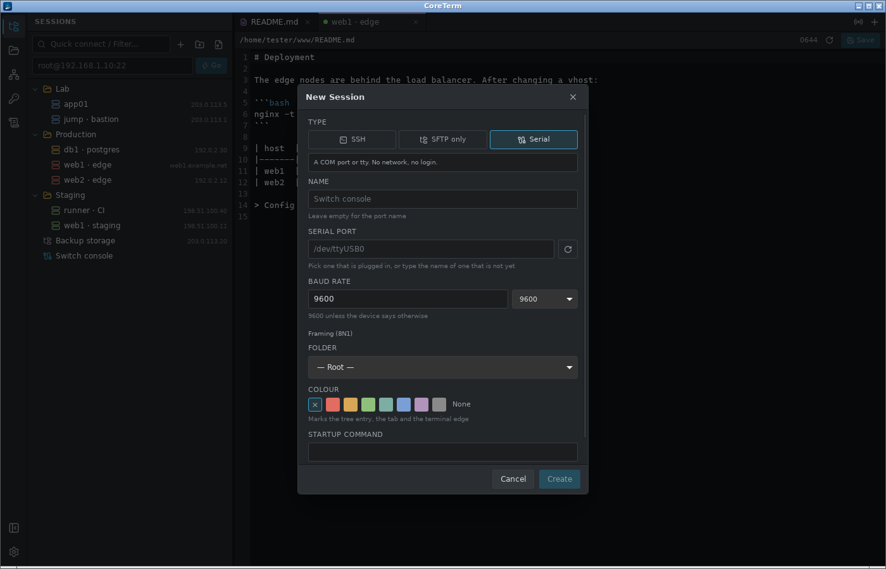886x569 pixels.
Task: Close the New Session dialog with the X
Action: point(573,97)
